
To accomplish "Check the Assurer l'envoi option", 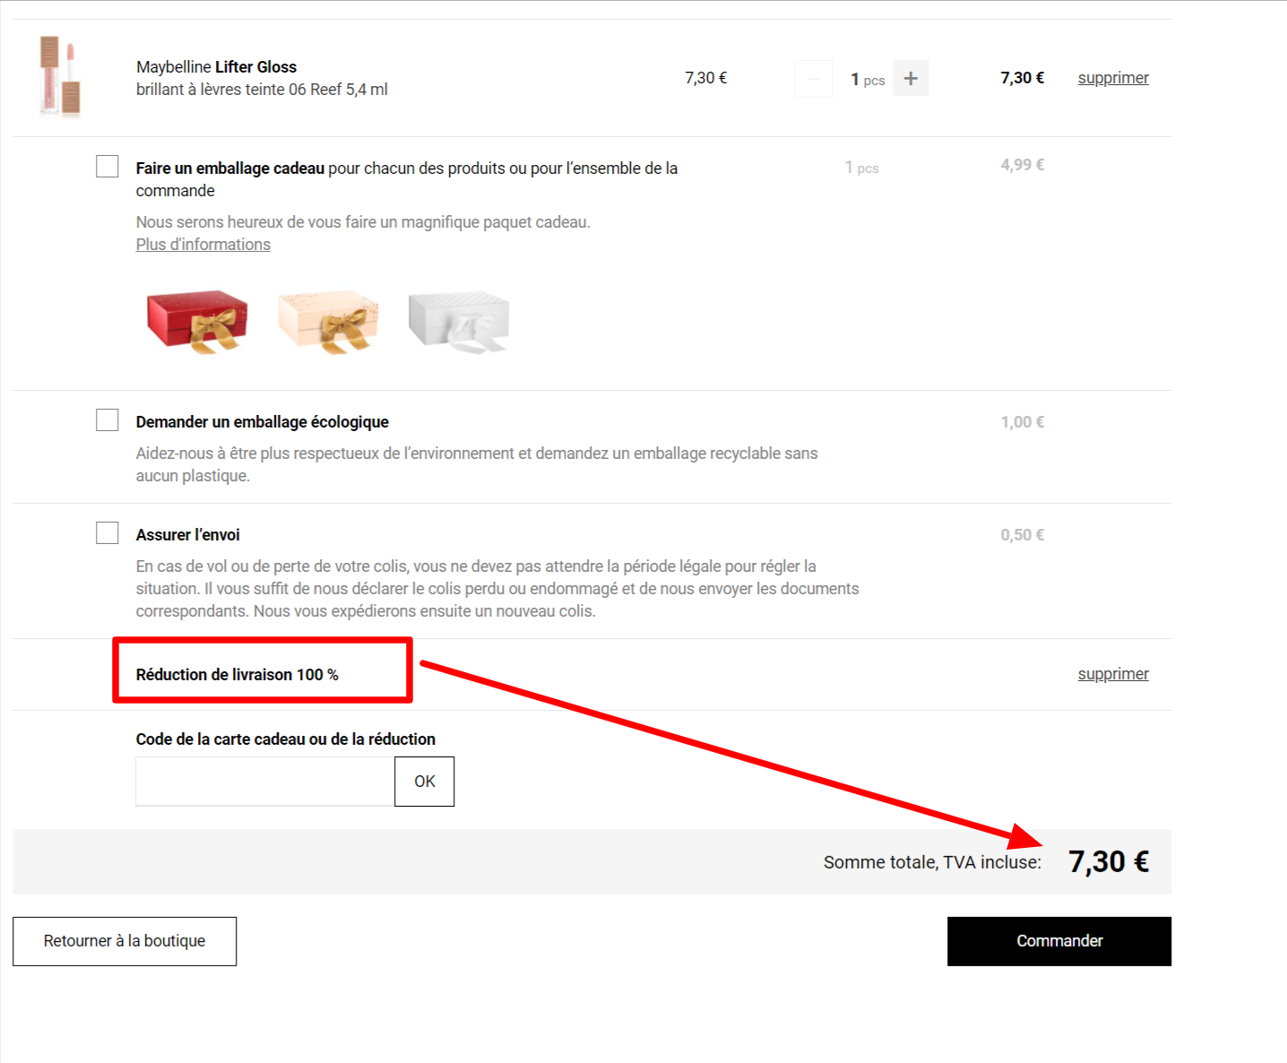I will pos(108,533).
